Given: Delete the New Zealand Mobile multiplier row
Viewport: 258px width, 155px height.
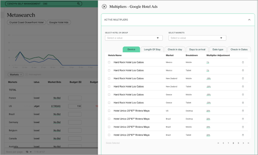Looking at the screenshot, I should coord(243,78).
